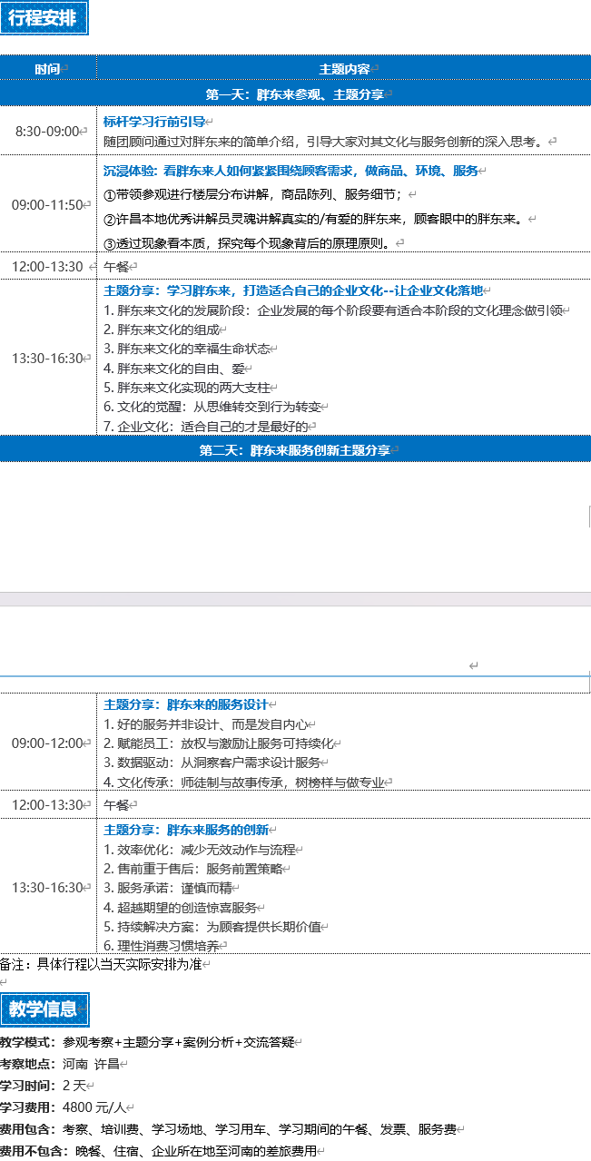Click the 沉浸体验 blue heading line
591x1161 pixels.
point(291,171)
